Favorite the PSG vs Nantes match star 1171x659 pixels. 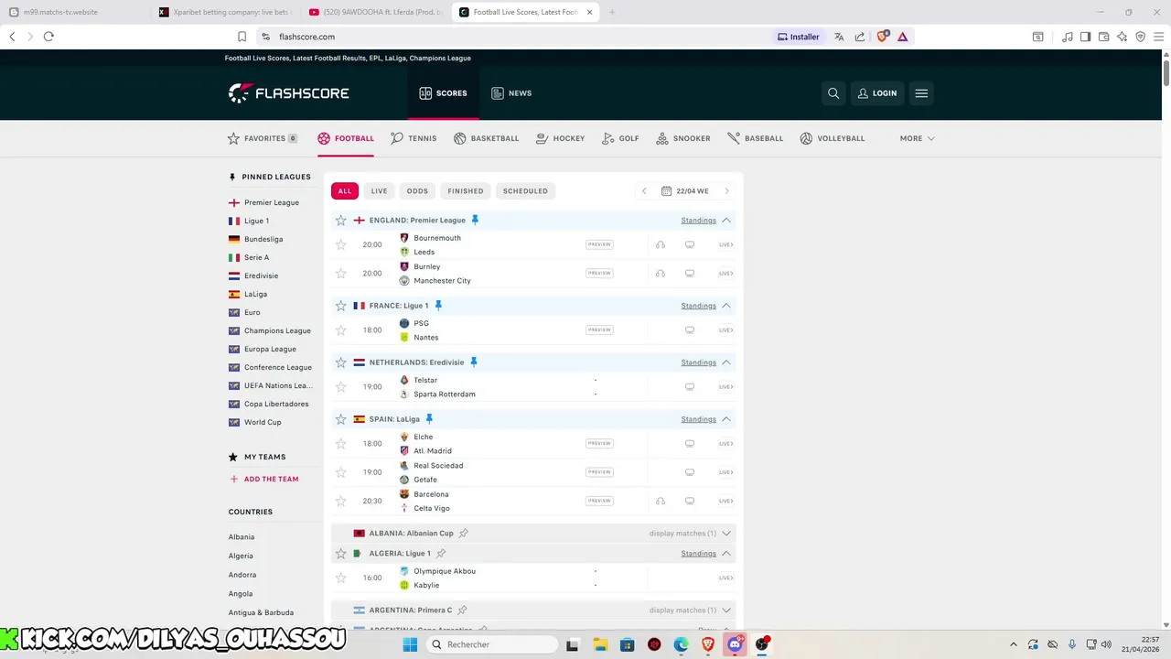[341, 329]
